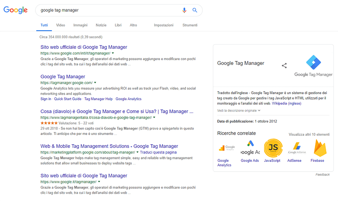The width and height of the screenshot is (338, 201).
Task: Expand dropdown arrow next to tagmanageritalia.it URL
Action: [x=154, y=118]
